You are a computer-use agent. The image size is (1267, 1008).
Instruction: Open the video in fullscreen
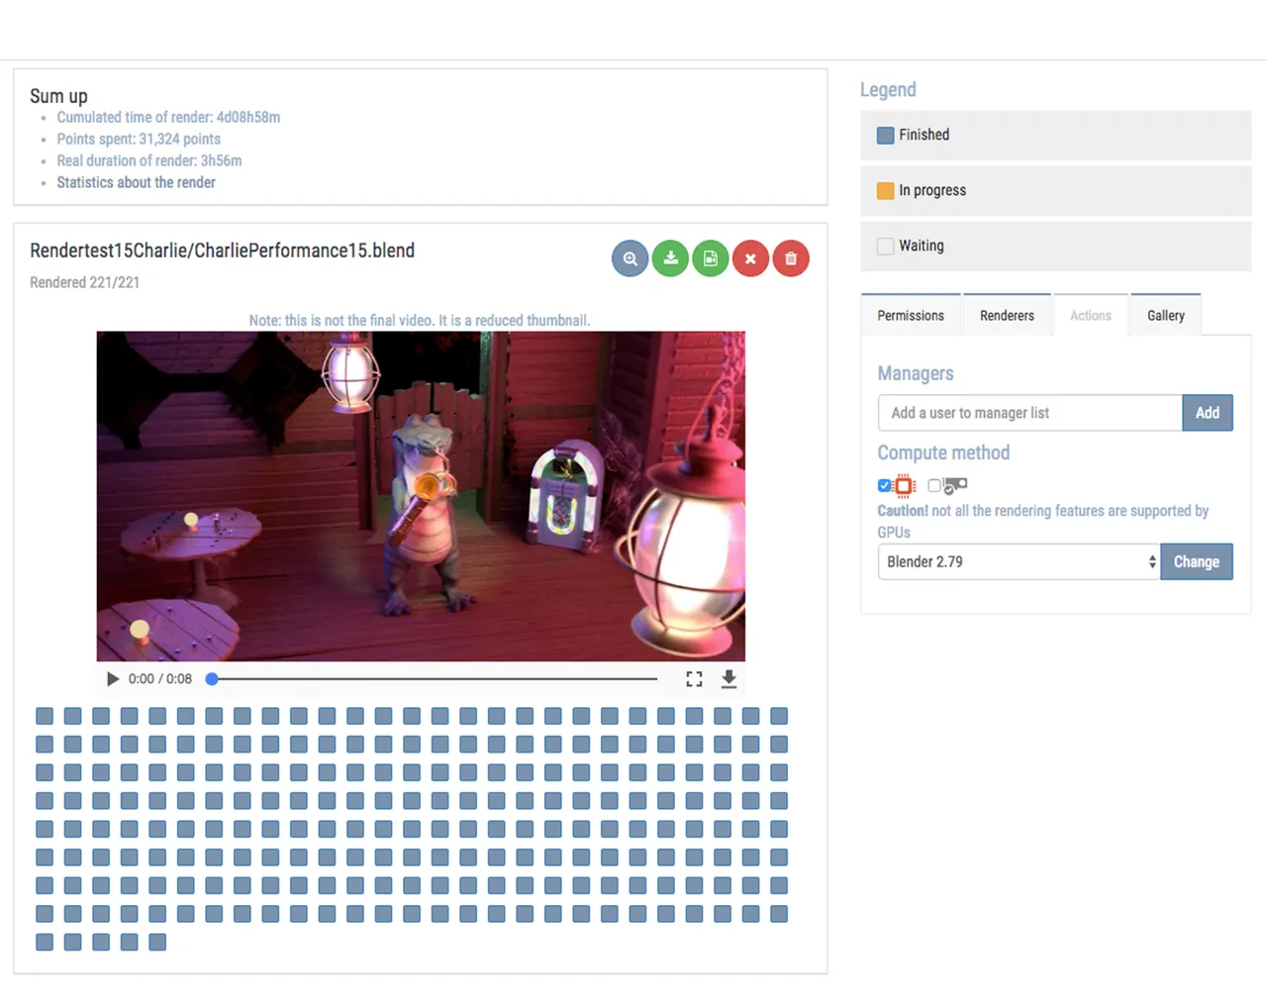694,678
